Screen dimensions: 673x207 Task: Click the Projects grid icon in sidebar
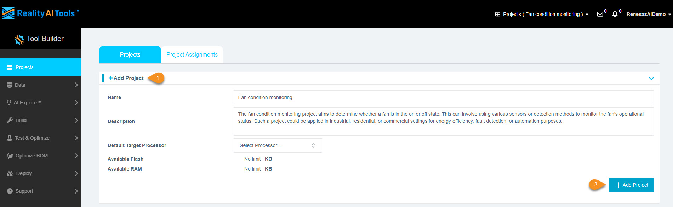10,67
